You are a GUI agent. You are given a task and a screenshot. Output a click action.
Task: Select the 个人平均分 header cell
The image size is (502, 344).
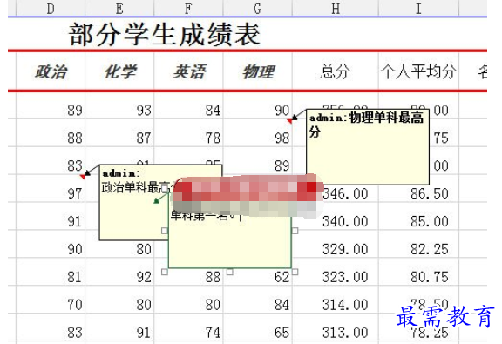(x=418, y=71)
